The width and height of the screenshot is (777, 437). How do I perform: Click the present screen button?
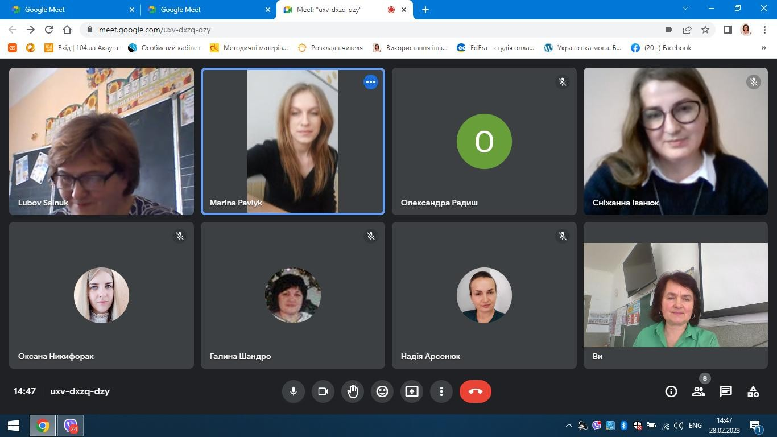pyautogui.click(x=412, y=391)
